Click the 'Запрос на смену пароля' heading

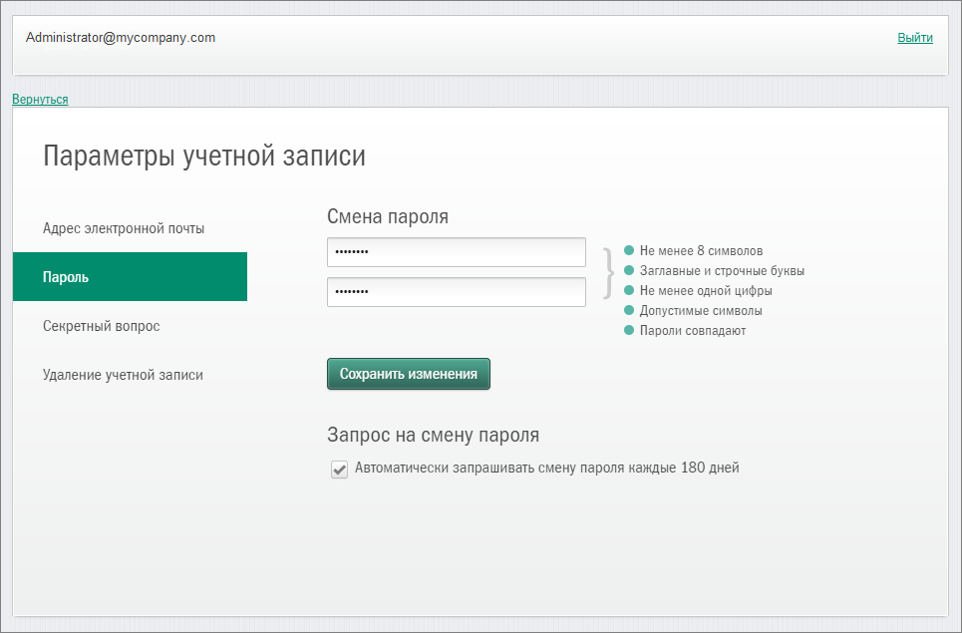[x=433, y=435]
